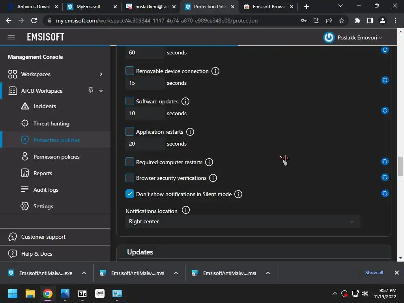This screenshot has height=303, width=404.
Task: Reset the Software updates setting
Action: [385, 110]
